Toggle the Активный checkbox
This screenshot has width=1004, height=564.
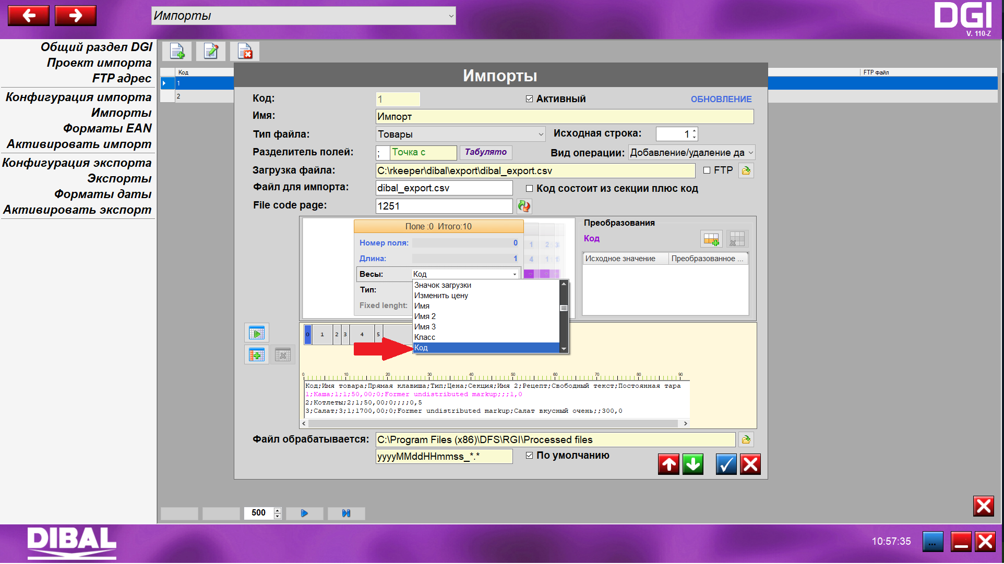click(529, 99)
